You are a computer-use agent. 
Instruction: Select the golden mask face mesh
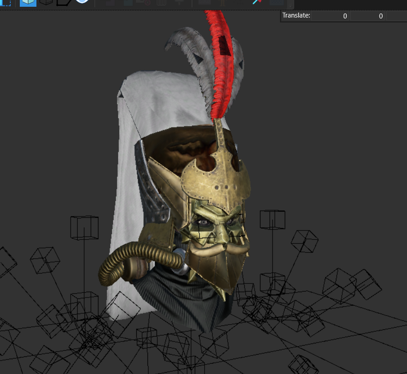218,229
